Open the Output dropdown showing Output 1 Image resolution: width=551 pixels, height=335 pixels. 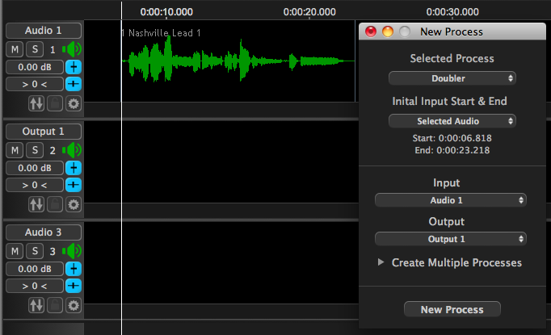point(451,239)
